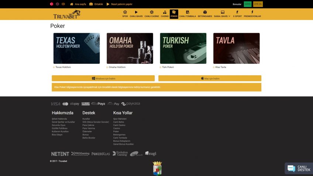313x176 pixels.
Task: Click the XPROGaming provider logo
Action: click(x=80, y=153)
